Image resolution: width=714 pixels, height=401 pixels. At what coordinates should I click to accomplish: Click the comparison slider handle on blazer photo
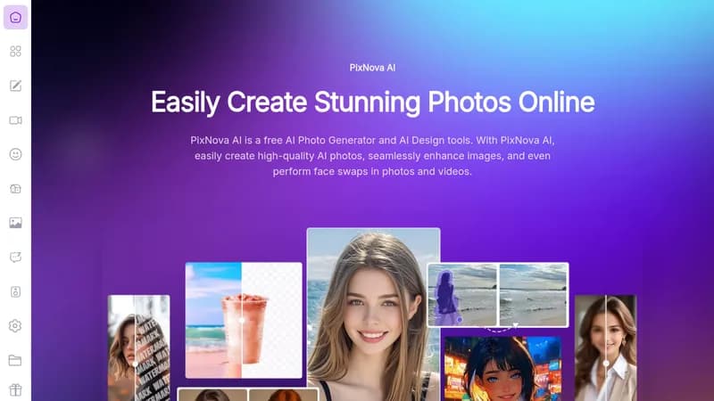click(x=606, y=364)
